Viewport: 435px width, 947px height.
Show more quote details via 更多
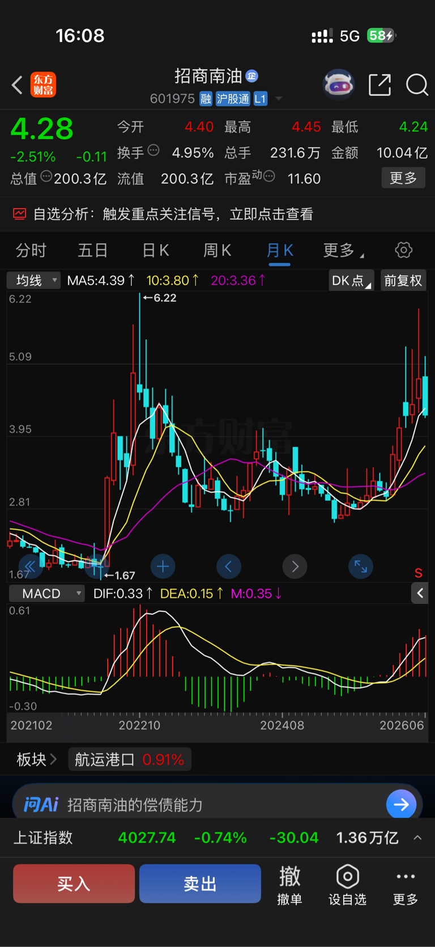pyautogui.click(x=403, y=178)
